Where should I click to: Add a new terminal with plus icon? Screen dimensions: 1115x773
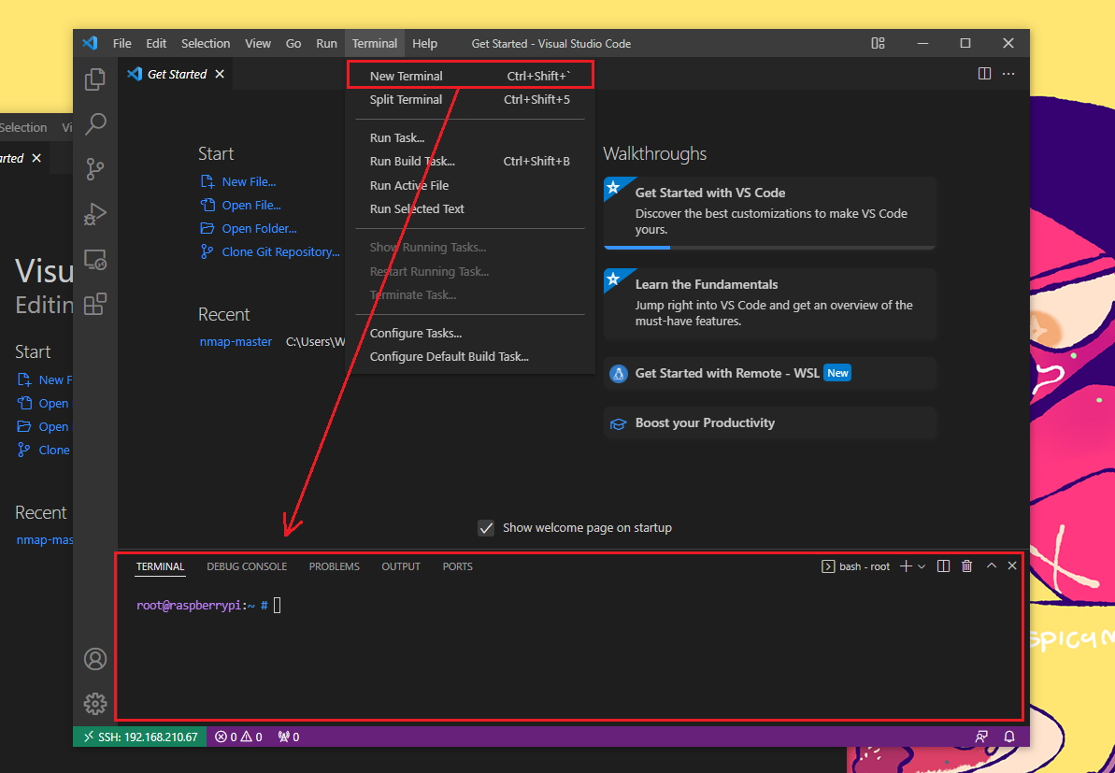(x=906, y=566)
